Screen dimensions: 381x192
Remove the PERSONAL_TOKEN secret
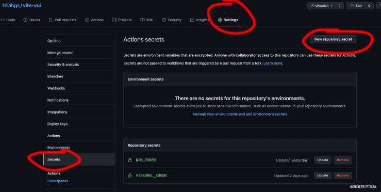coord(343,175)
